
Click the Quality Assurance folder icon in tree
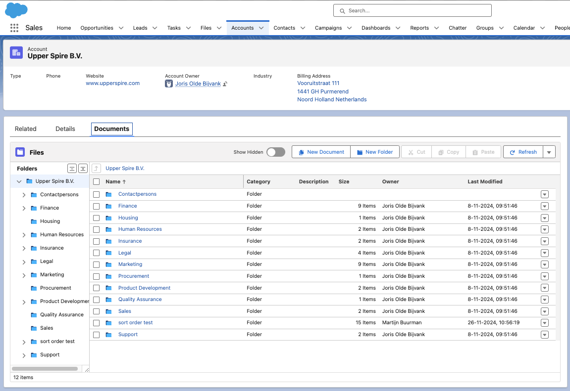[x=34, y=315]
